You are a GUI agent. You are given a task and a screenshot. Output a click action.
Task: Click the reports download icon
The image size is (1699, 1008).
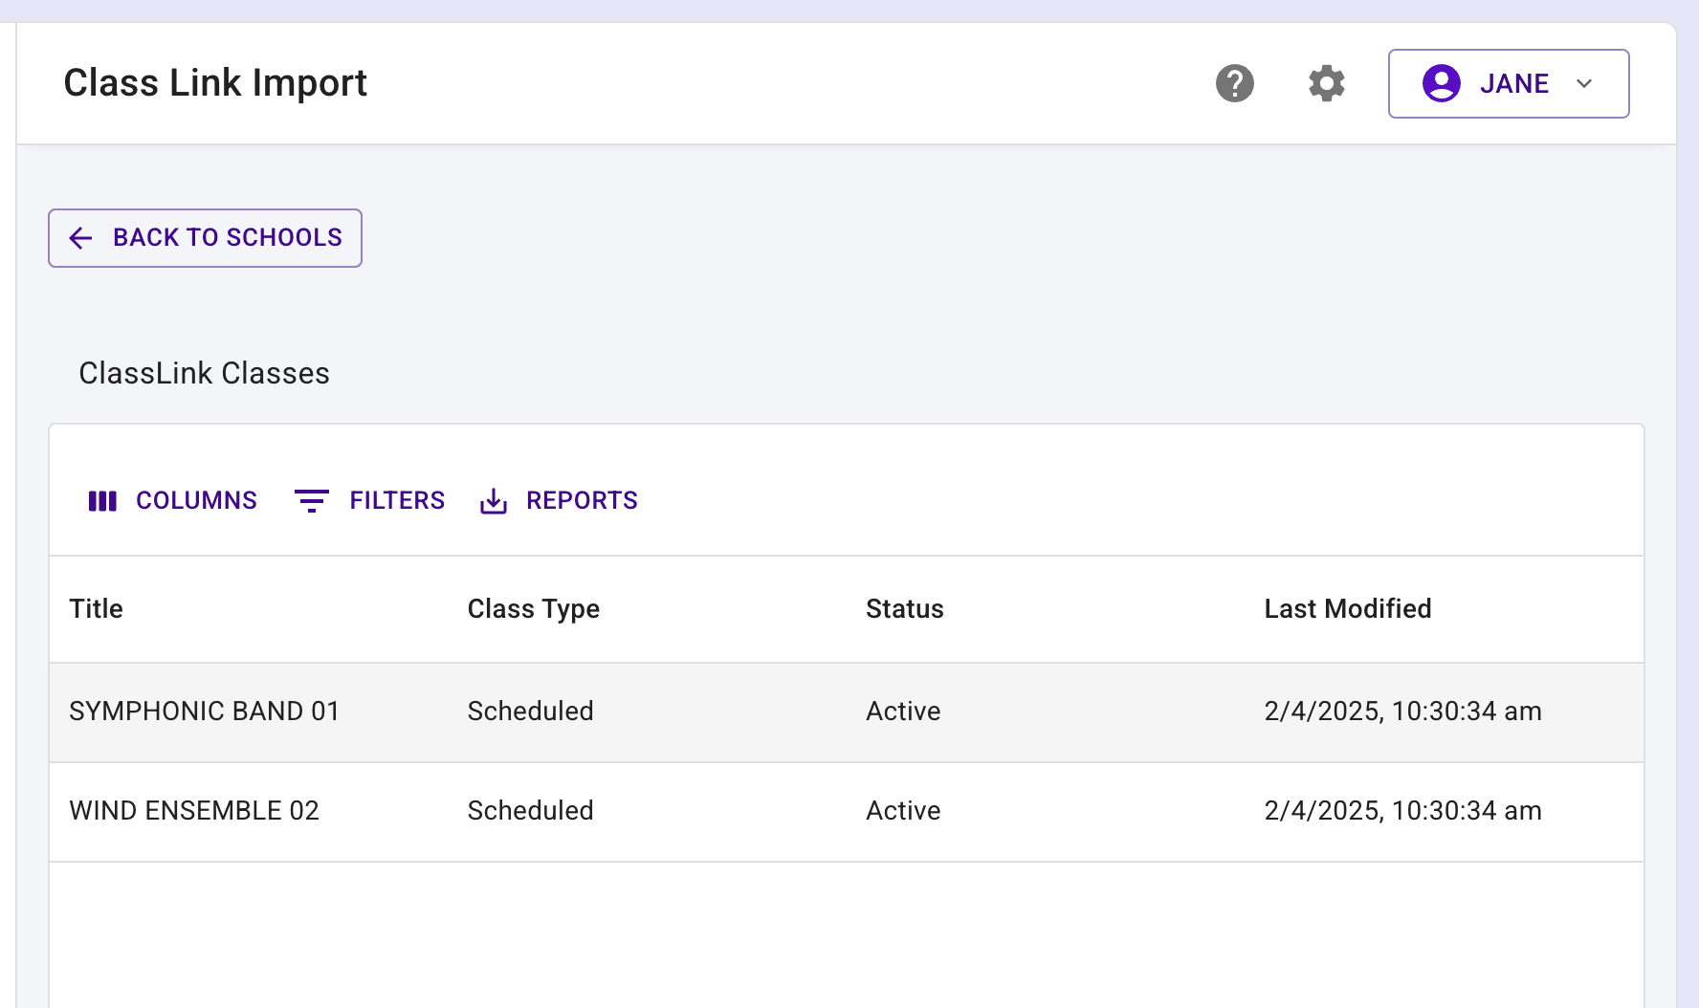click(494, 501)
